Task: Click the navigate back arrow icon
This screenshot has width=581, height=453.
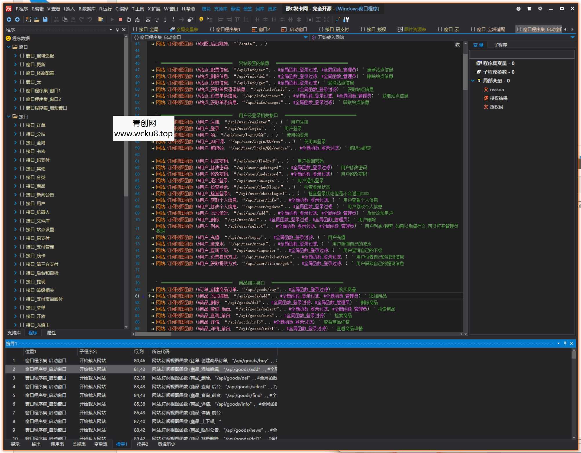Action: tap(9, 19)
